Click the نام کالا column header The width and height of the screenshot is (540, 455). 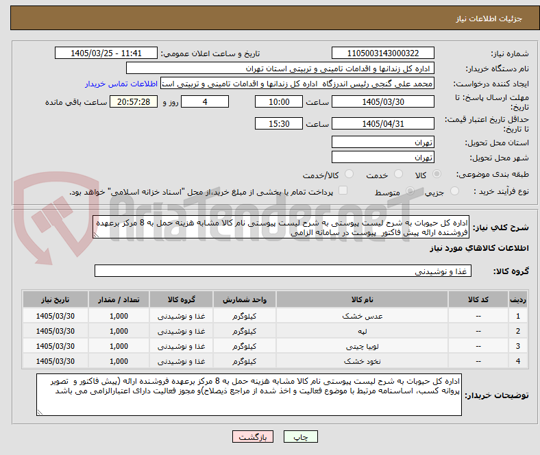[x=362, y=299]
